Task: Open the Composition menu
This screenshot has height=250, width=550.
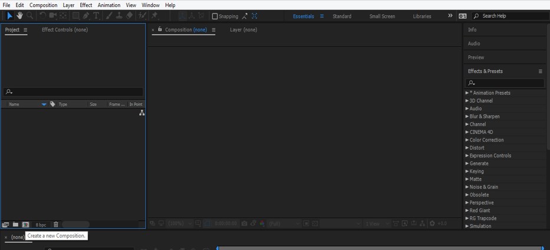Action: pos(44,5)
